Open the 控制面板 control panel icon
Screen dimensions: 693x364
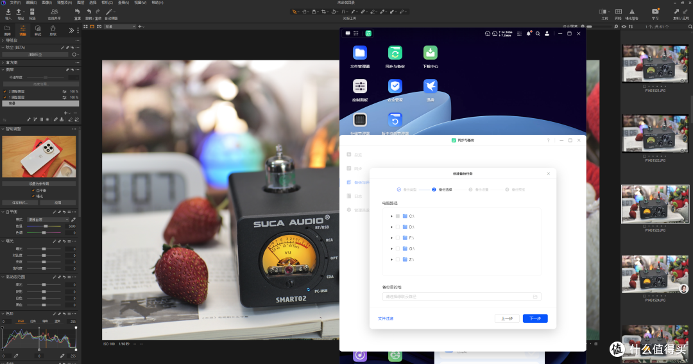[360, 87]
